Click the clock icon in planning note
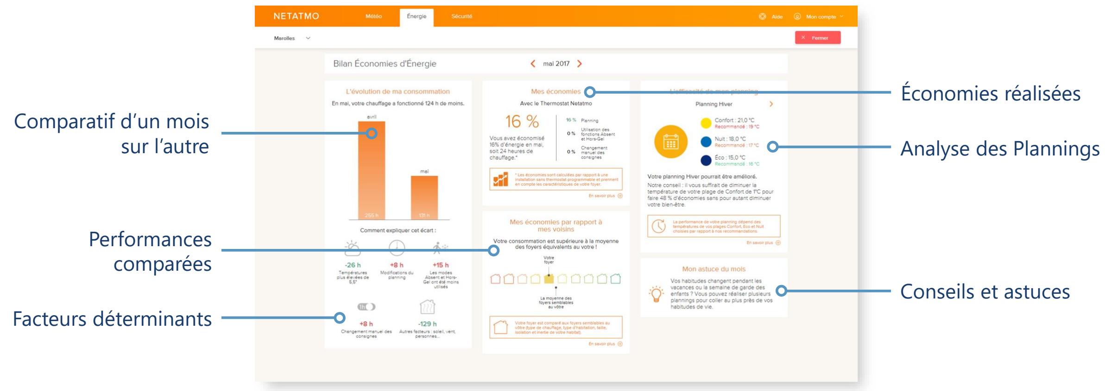 (658, 226)
